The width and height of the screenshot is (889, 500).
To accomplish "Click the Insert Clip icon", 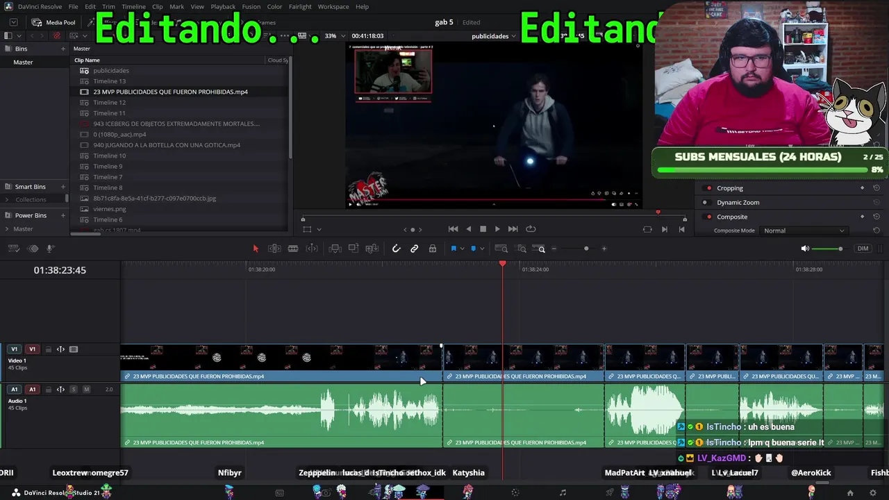I will point(335,249).
